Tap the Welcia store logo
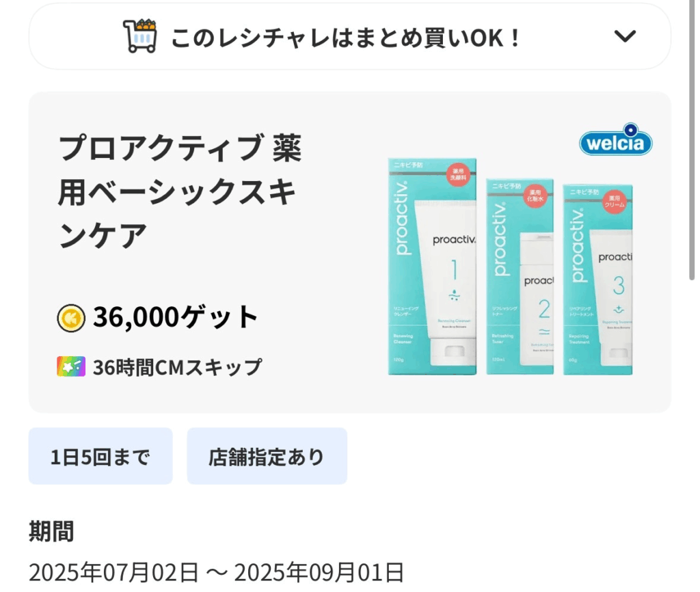 coord(616,139)
